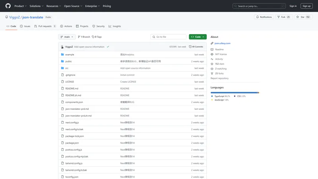
Task: Expand the Resources menu
Action: click(x=54, y=6)
